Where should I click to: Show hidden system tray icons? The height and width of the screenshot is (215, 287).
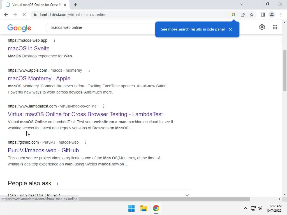(246, 208)
